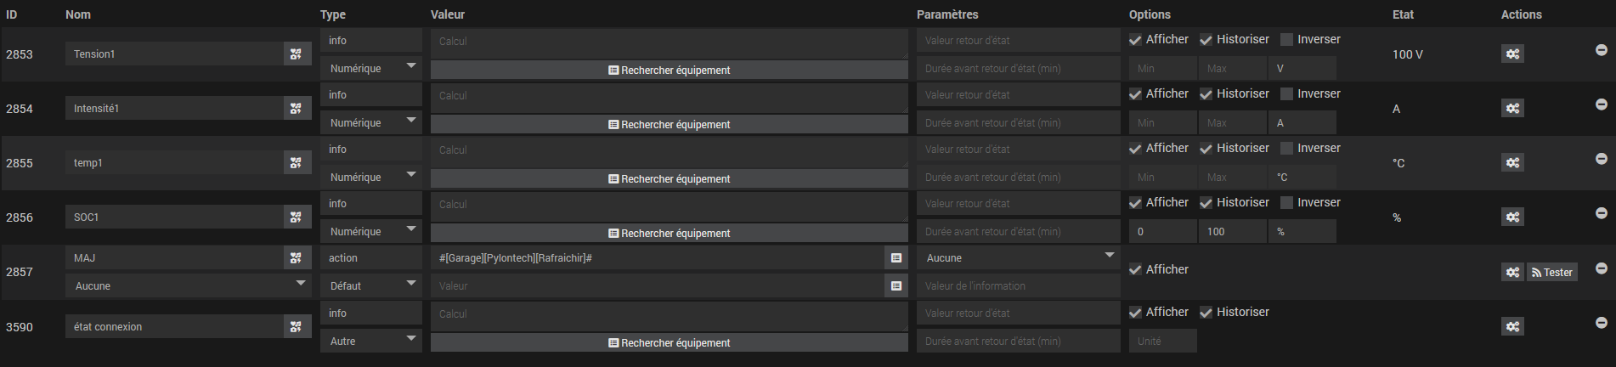Remove the Tension1 command with minus icon
Image resolution: width=1616 pixels, height=367 pixels.
(x=1601, y=50)
